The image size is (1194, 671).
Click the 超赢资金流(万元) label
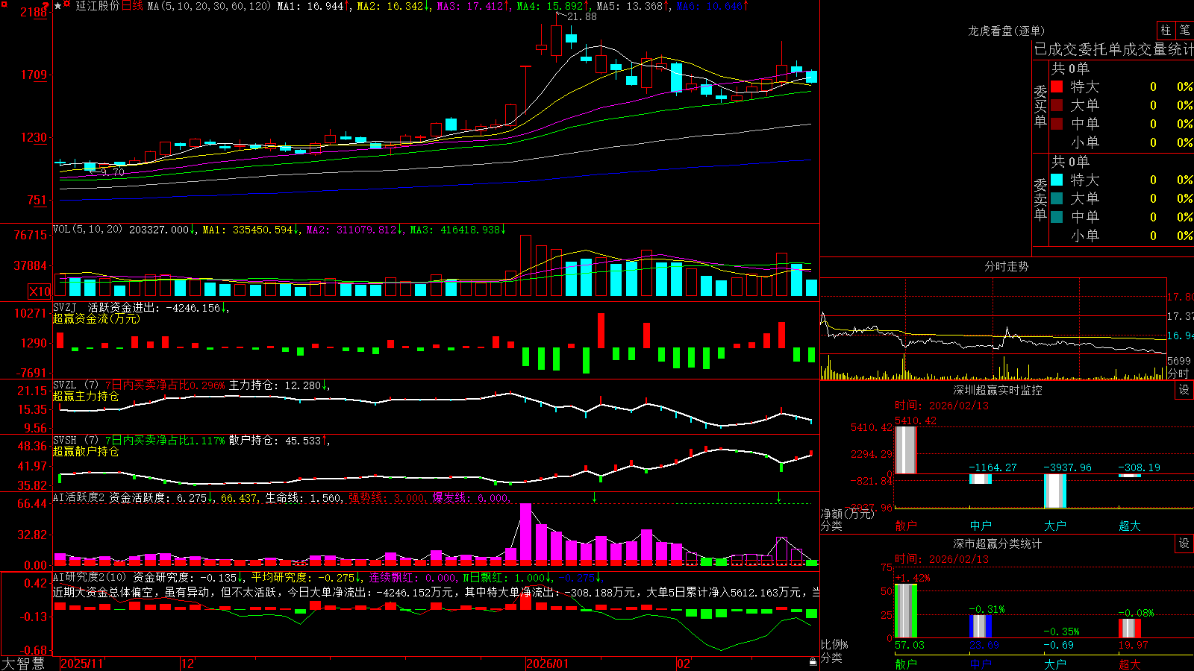tap(96, 318)
